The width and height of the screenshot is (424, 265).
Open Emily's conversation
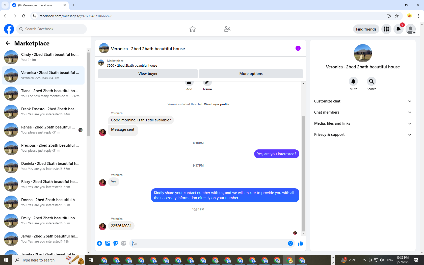coord(43,221)
